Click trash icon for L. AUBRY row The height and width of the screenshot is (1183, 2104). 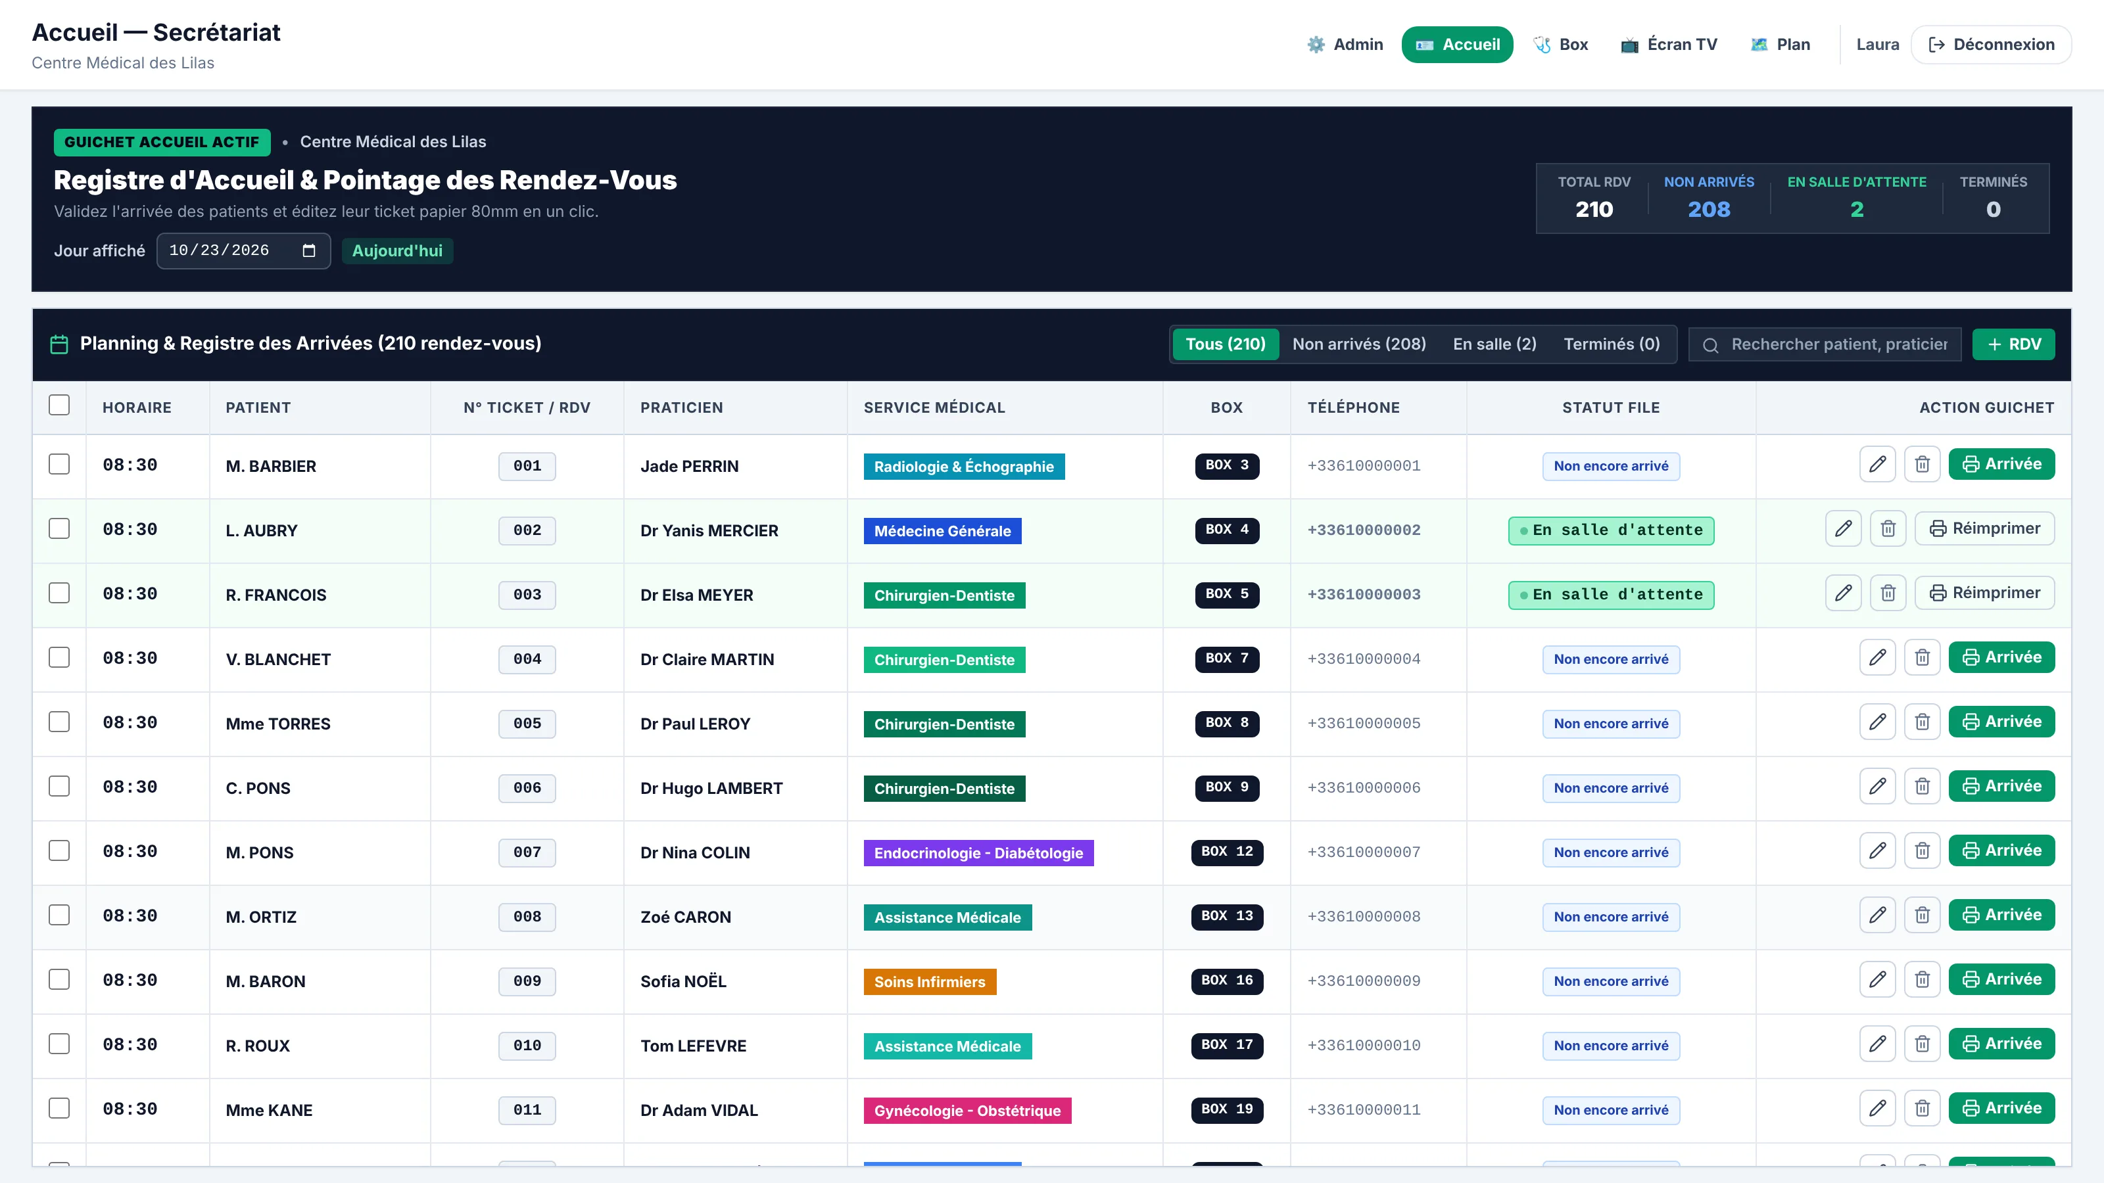1888,529
